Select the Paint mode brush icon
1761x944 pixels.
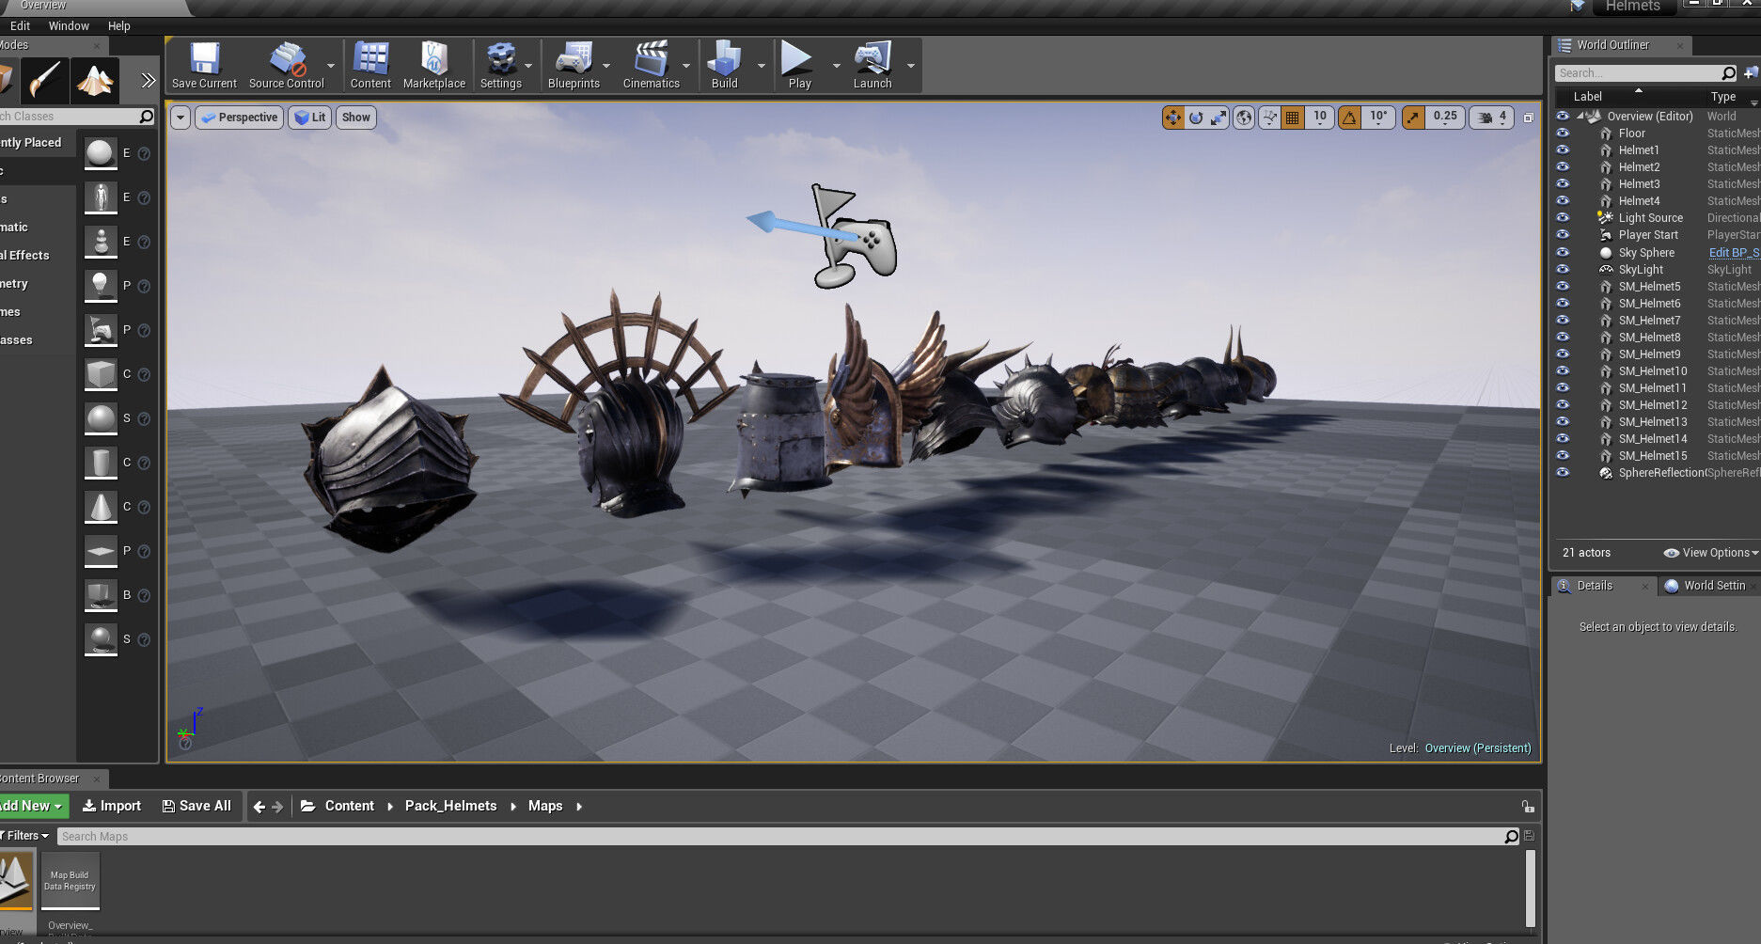44,80
